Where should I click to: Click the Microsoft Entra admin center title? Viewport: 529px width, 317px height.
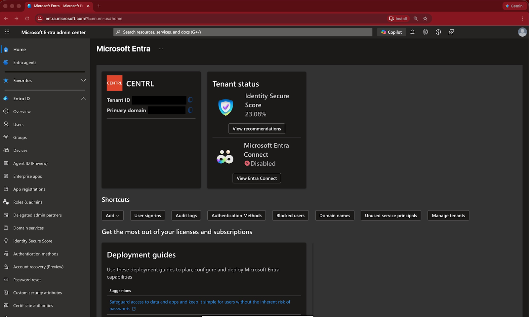tap(54, 32)
